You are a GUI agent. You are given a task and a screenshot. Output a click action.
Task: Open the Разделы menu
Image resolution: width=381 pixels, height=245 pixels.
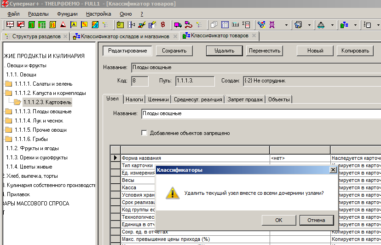[38, 14]
